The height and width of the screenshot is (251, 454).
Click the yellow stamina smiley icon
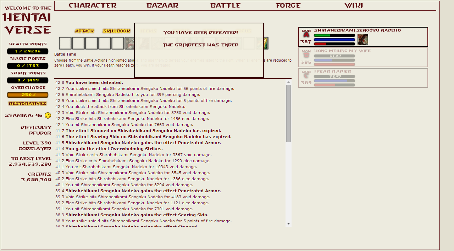point(48,115)
